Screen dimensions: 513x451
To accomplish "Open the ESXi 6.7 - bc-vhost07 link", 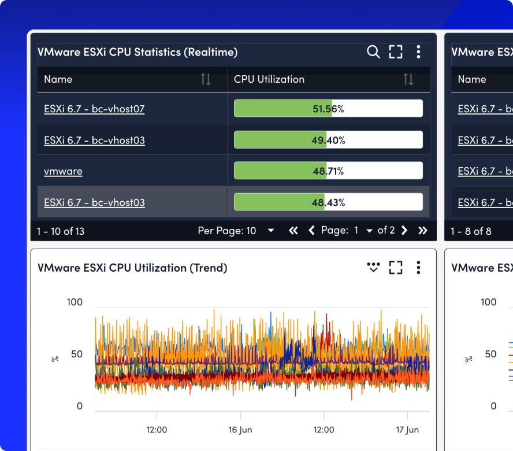I will coord(94,109).
